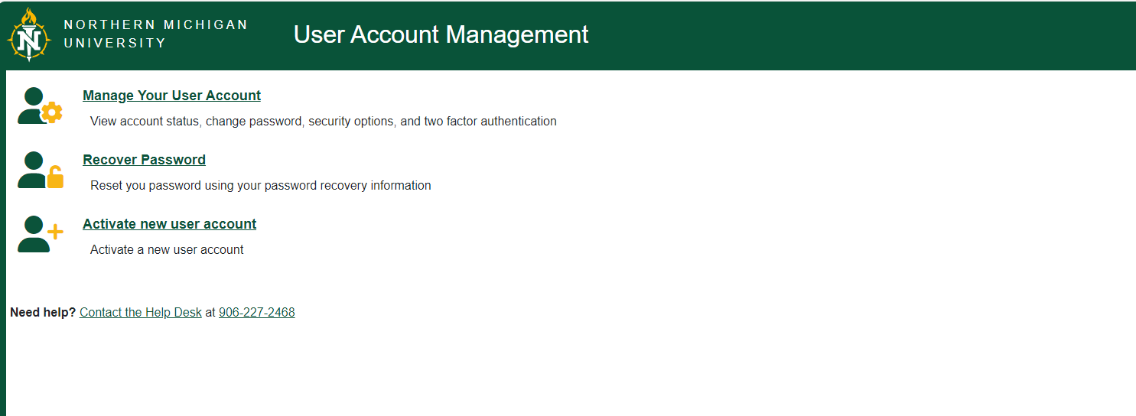The height and width of the screenshot is (416, 1136).
Task: Click the 'Reset you password using' description
Action: (260, 185)
